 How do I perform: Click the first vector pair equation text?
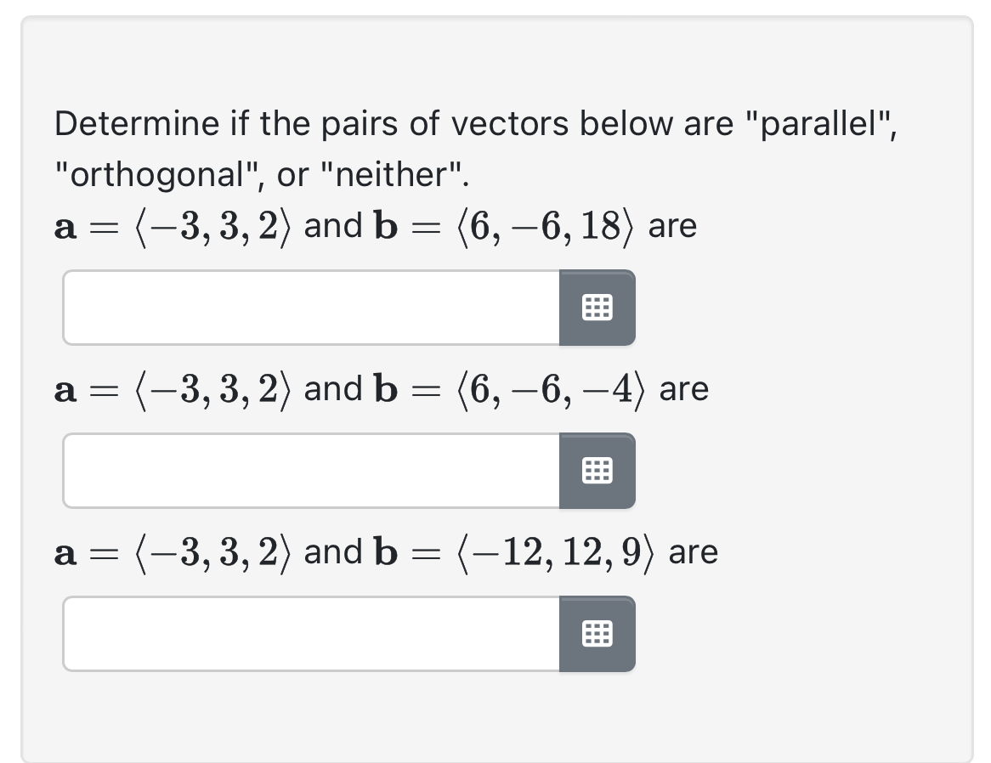pos(374,225)
